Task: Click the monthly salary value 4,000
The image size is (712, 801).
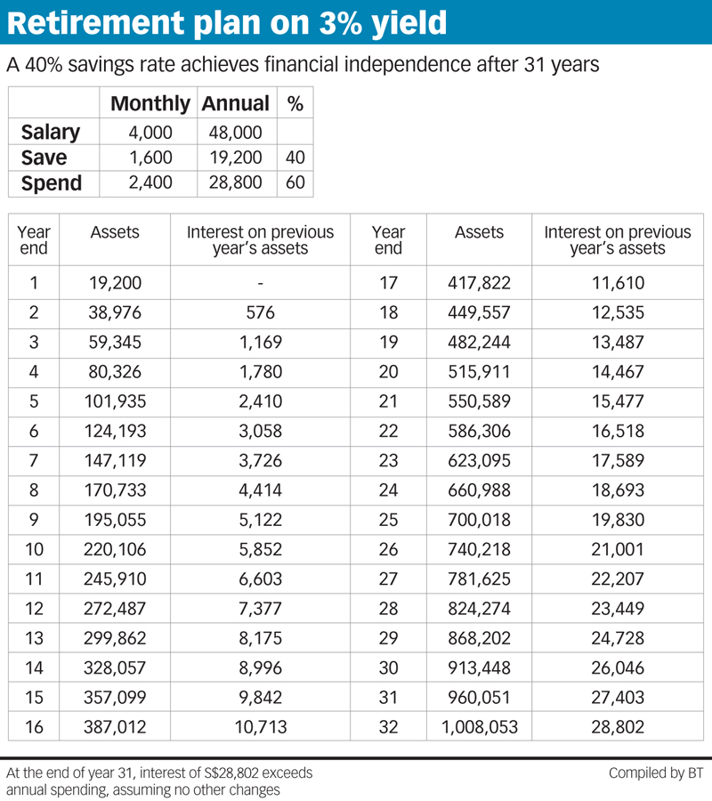Action: coord(150,133)
